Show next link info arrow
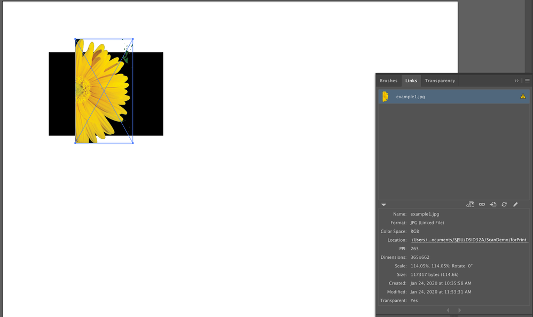The height and width of the screenshot is (317, 533). coord(460,310)
